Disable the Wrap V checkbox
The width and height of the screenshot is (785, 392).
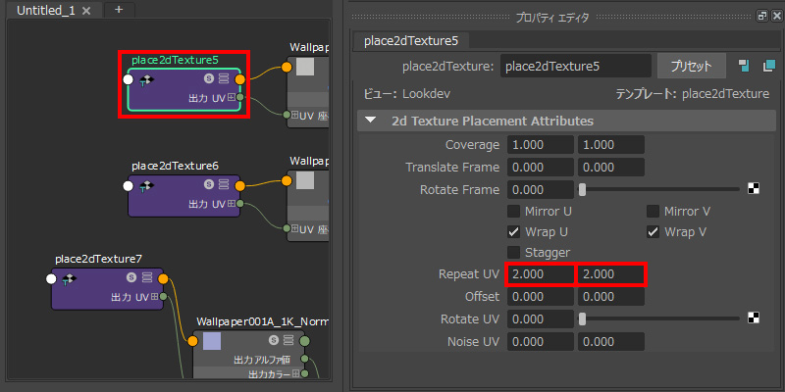pos(653,232)
